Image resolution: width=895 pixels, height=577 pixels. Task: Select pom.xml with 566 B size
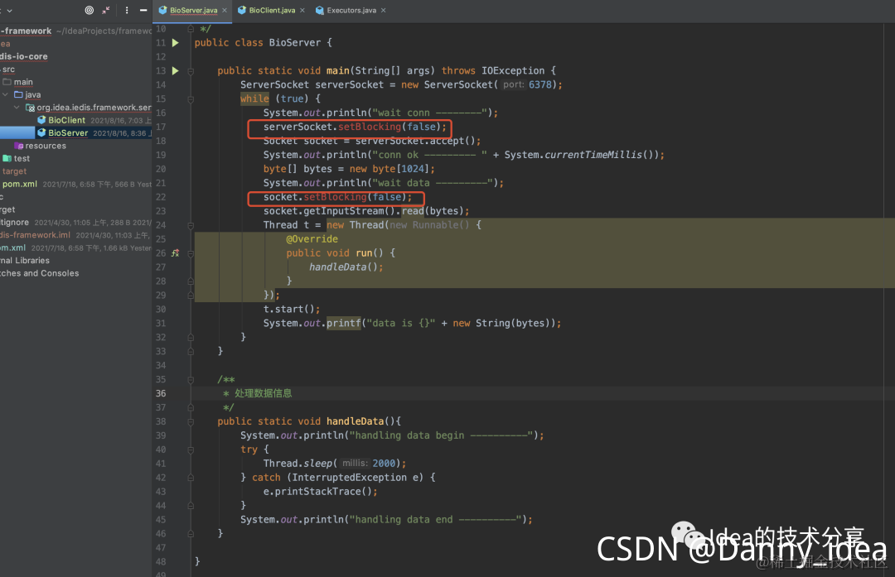(76, 184)
